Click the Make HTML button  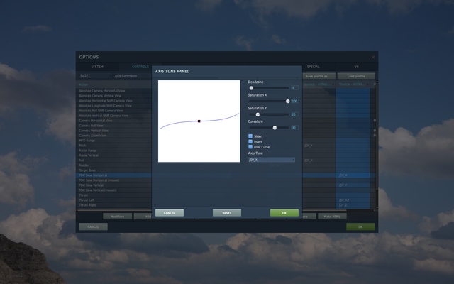pyautogui.click(x=332, y=216)
